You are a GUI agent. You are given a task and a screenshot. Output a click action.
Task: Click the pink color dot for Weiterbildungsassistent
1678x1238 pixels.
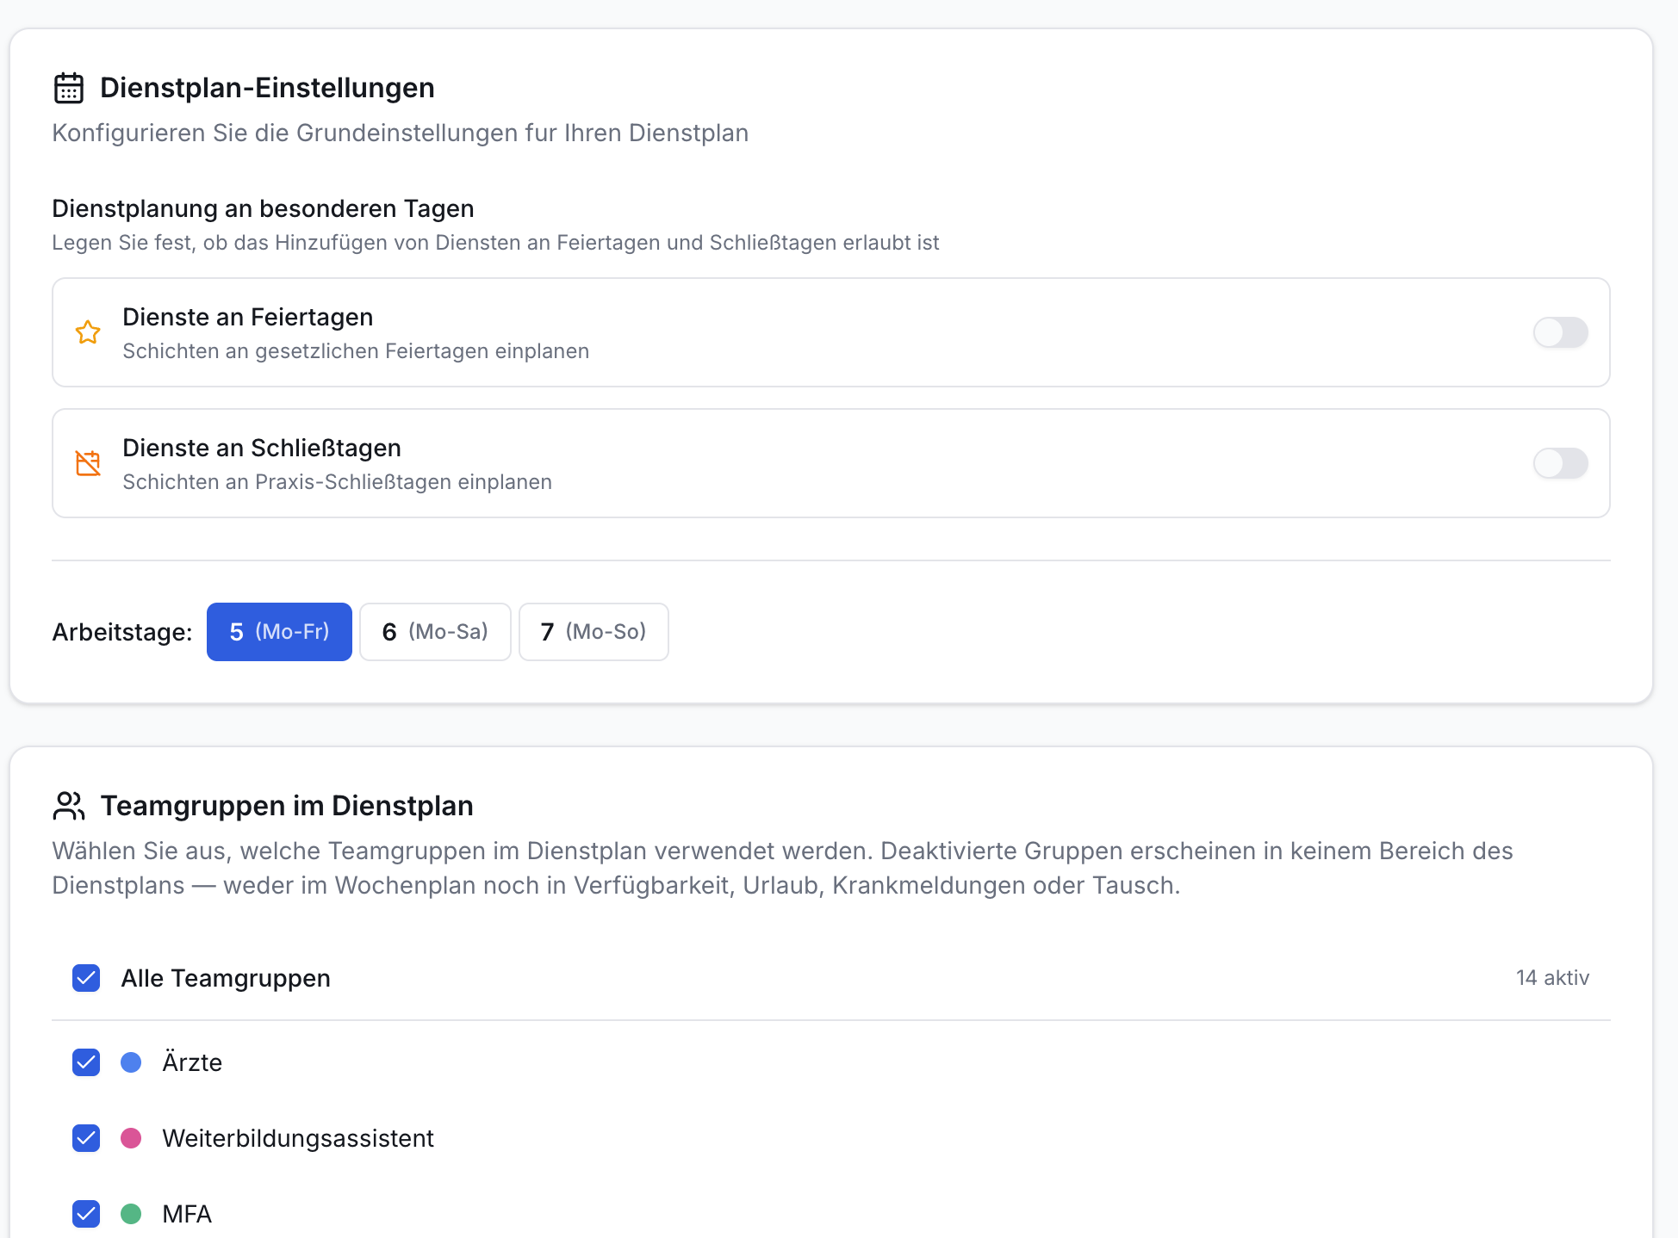(x=131, y=1138)
